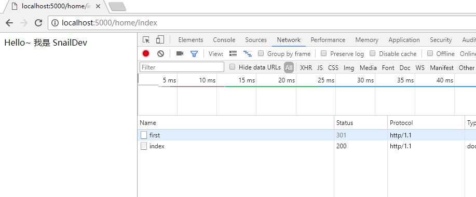Enable the Preserve log checkbox

(x=323, y=53)
